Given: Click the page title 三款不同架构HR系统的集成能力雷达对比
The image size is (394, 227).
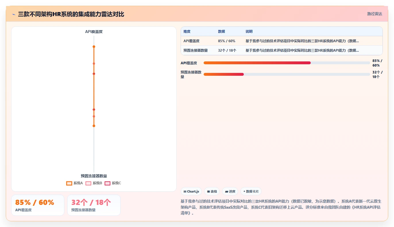Looking at the screenshot, I should 71,14.
